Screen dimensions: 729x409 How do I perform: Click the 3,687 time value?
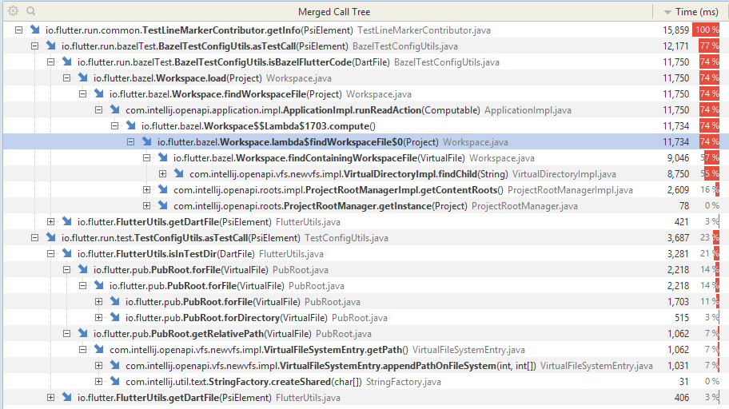tap(678, 238)
